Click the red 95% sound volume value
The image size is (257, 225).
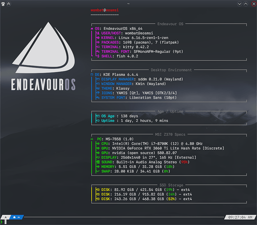pyautogui.click(x=184, y=162)
